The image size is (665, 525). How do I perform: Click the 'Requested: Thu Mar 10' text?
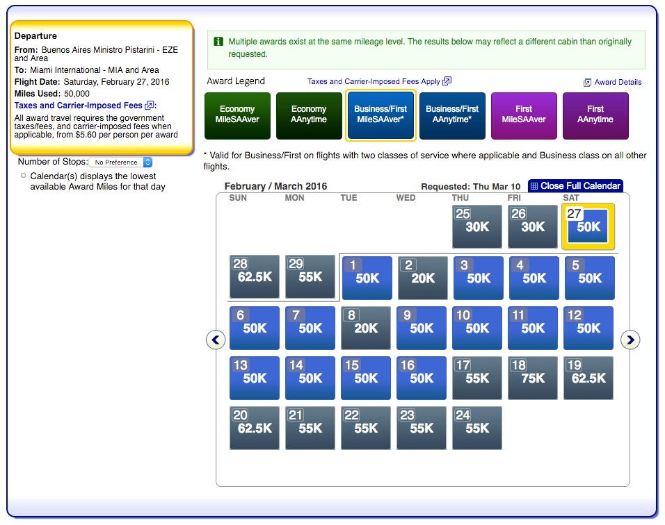[470, 187]
